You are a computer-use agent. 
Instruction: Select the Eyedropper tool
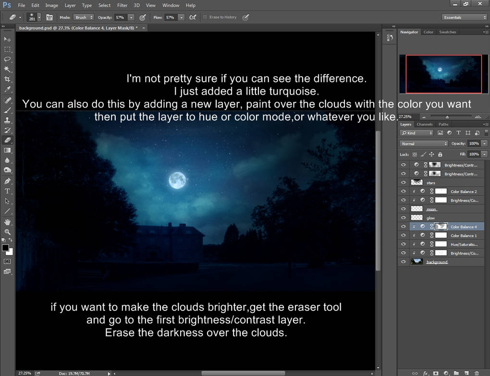tap(7, 90)
